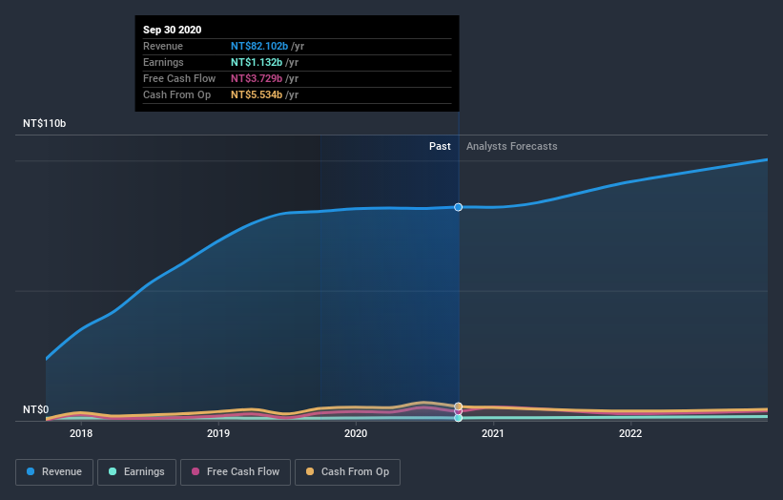The image size is (783, 500).
Task: Click the blue Revenue data point marker
Action: pos(459,207)
